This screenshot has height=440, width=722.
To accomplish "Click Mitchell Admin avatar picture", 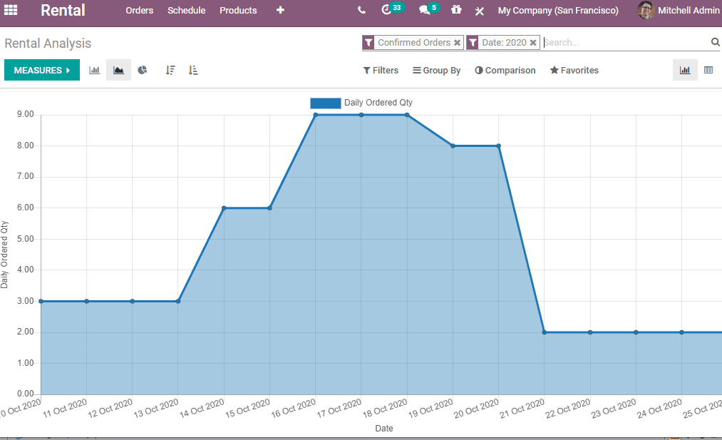I will (646, 10).
